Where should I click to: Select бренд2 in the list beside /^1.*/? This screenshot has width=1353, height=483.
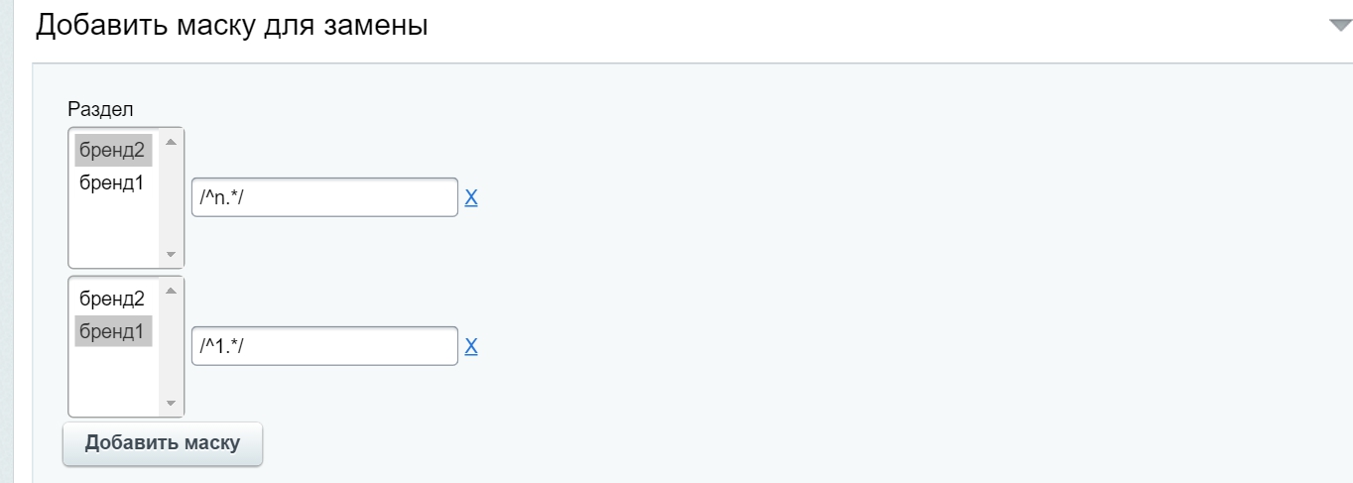[113, 299]
